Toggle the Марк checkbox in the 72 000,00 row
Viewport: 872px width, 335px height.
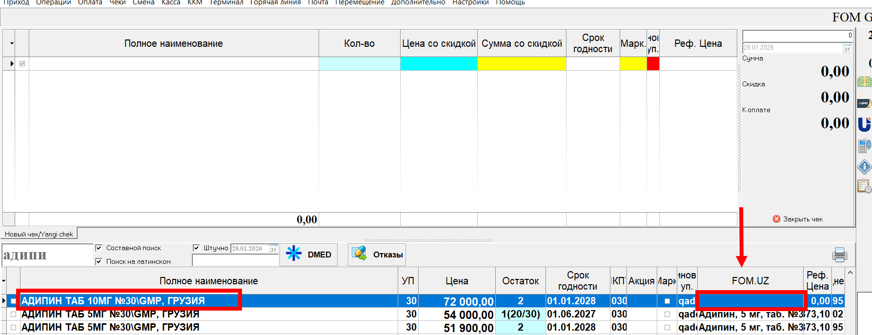[667, 301]
